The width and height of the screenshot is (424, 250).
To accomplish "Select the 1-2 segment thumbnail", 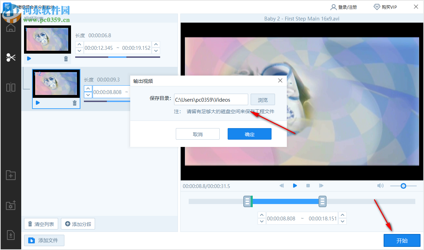I will pyautogui.click(x=56, y=84).
